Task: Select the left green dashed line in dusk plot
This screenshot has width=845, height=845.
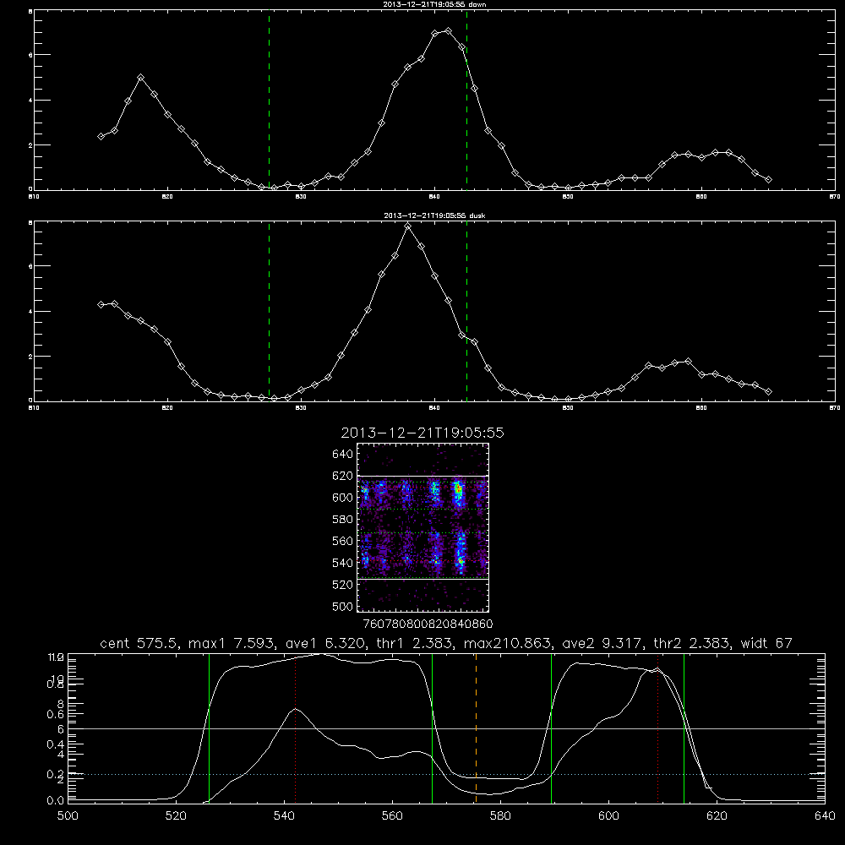Action: tap(269, 312)
